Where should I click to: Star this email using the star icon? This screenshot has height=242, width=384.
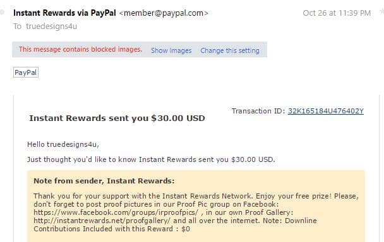[x=382, y=12]
